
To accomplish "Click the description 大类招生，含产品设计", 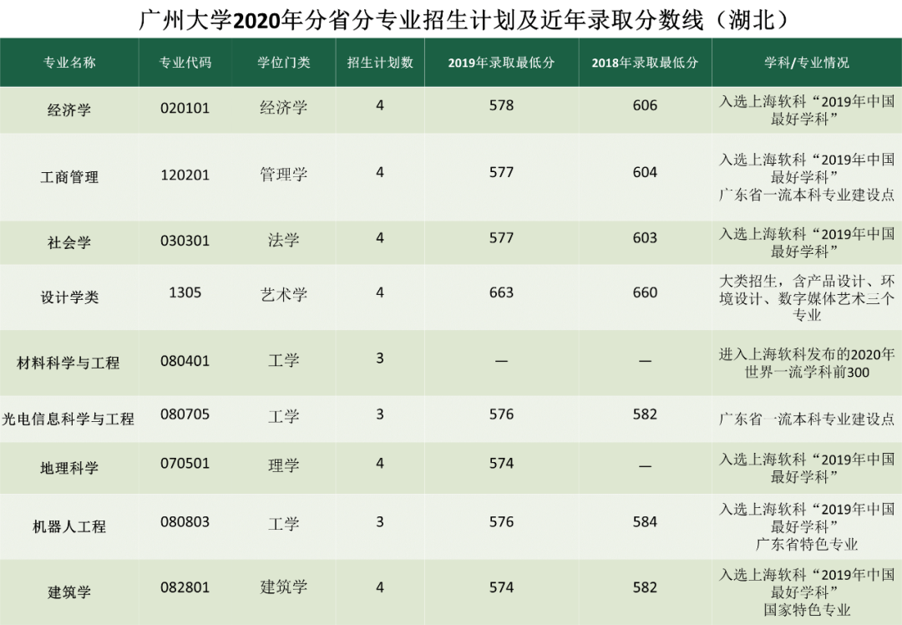I will pyautogui.click(x=807, y=298).
